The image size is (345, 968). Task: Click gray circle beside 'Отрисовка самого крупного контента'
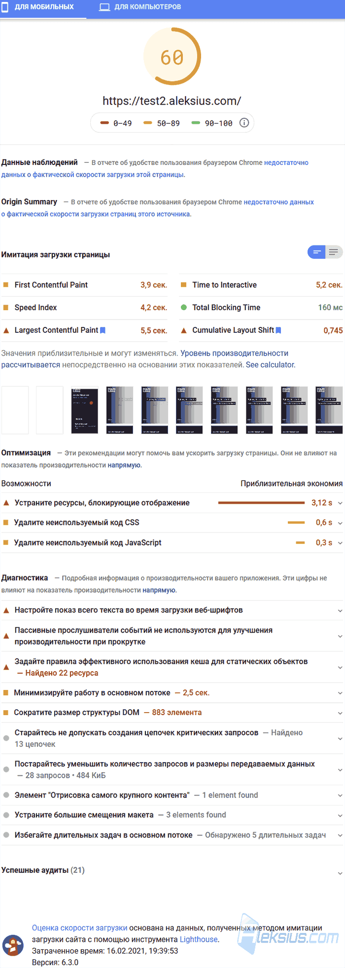tap(6, 795)
